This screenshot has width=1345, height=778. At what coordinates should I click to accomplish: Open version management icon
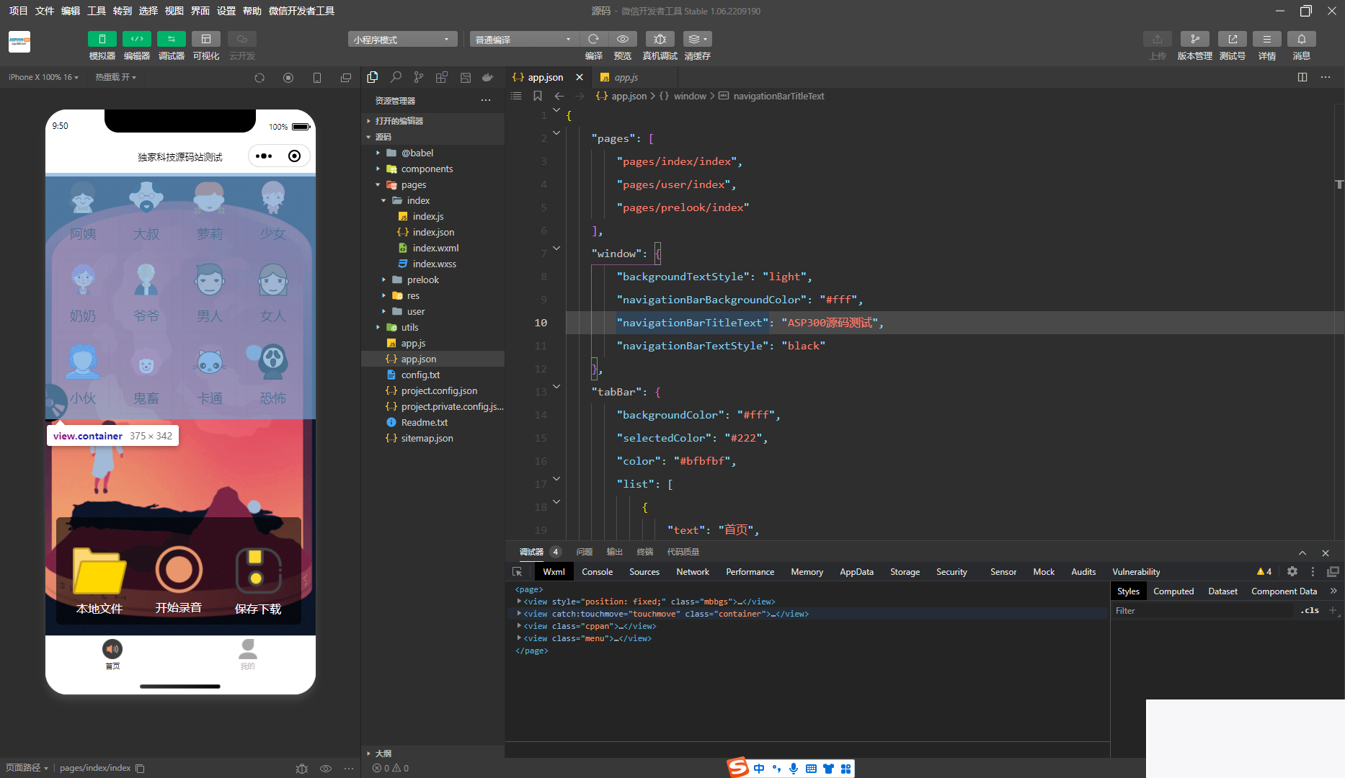[1194, 39]
